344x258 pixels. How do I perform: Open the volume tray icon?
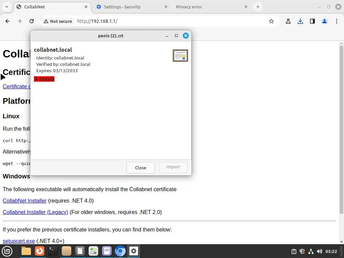[319, 251]
